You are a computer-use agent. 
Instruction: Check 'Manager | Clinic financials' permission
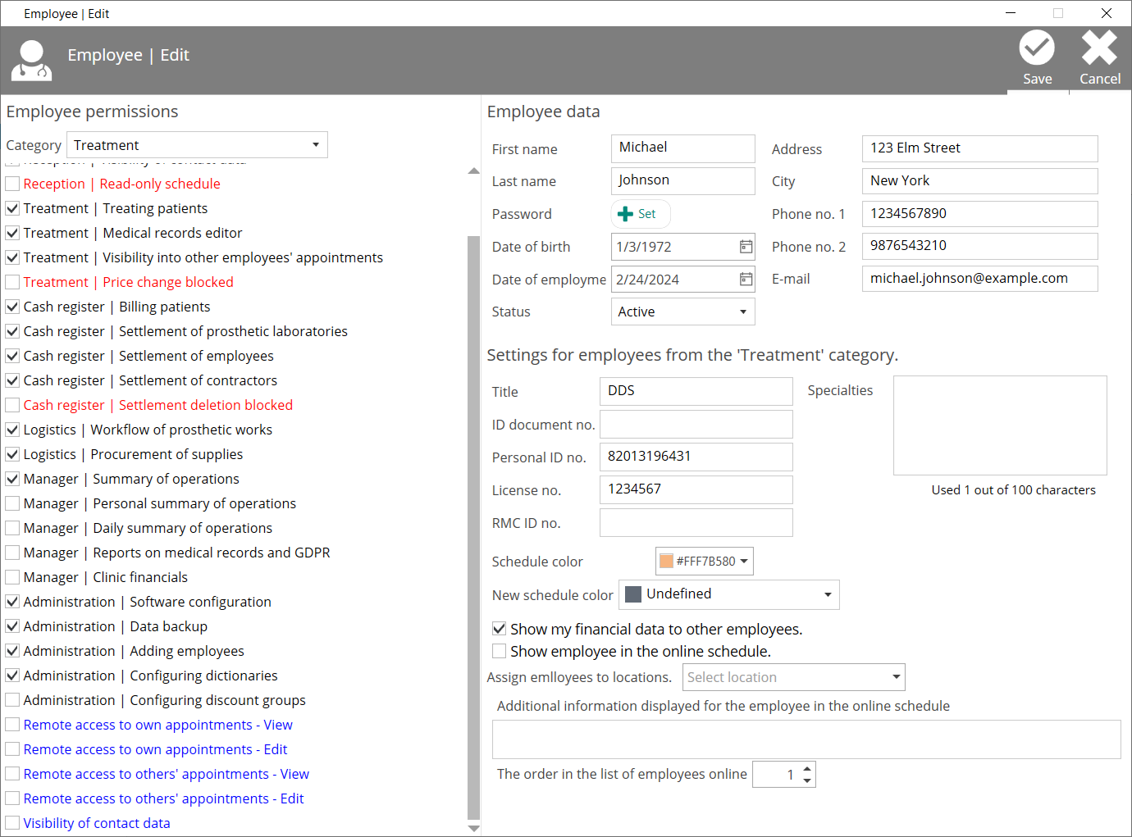pos(12,577)
